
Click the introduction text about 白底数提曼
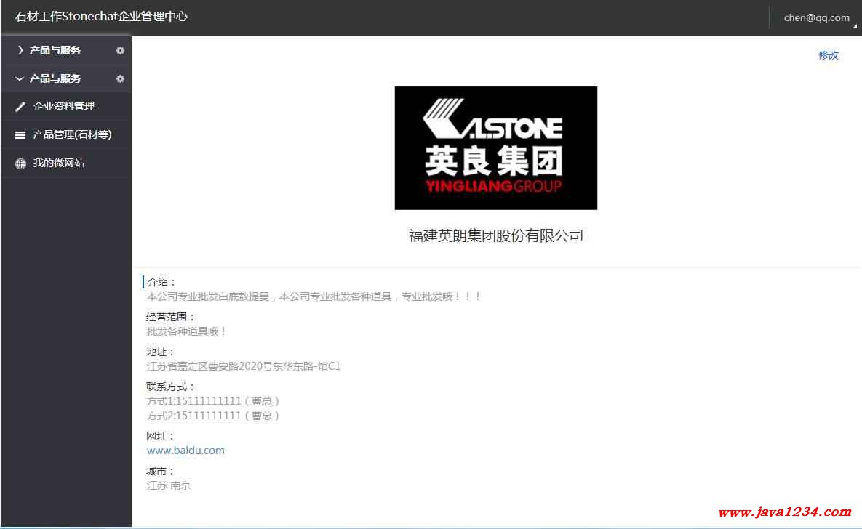[314, 296]
